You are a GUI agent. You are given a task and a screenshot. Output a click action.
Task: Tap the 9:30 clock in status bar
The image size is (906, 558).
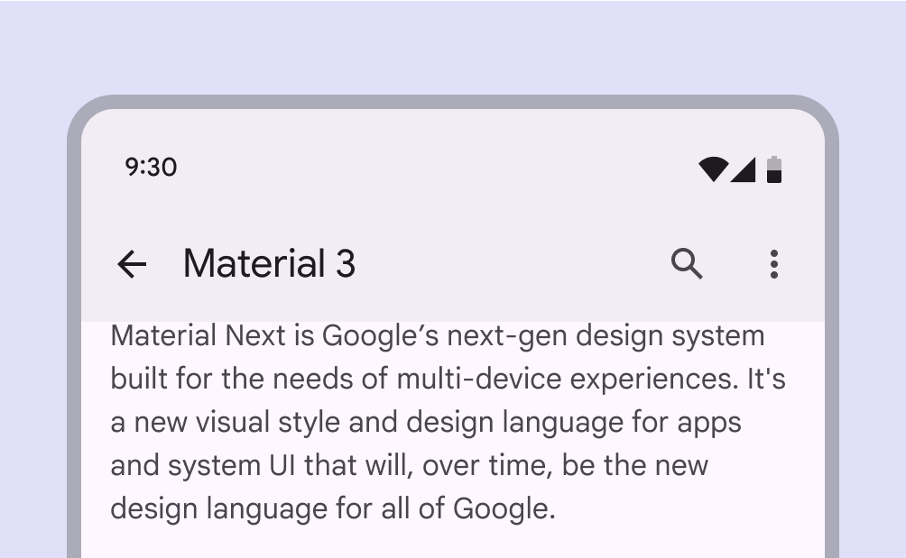151,168
